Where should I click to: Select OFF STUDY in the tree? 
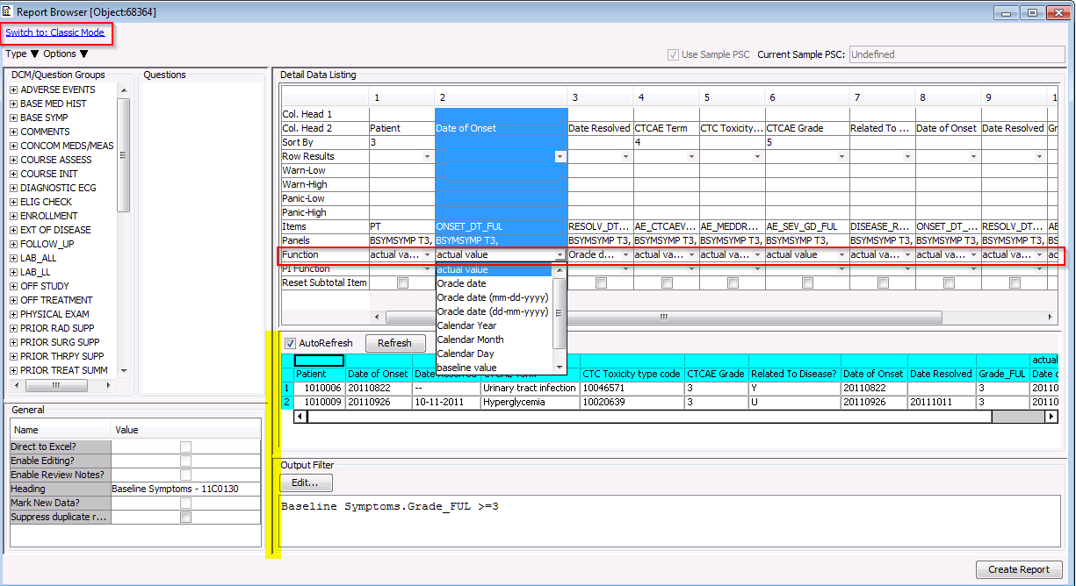45,286
